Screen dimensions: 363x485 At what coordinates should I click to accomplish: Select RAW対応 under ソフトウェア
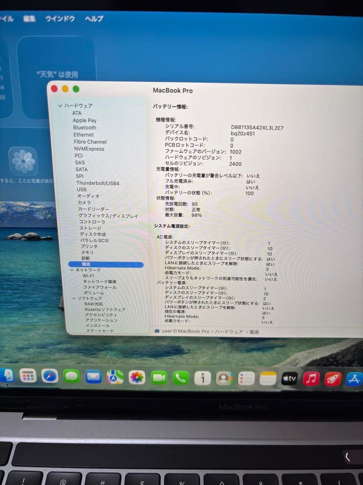click(x=94, y=304)
